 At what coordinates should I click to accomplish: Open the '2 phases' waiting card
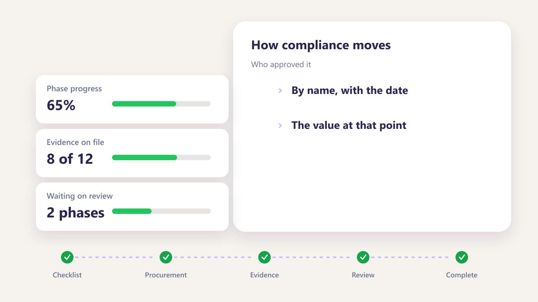point(132,207)
